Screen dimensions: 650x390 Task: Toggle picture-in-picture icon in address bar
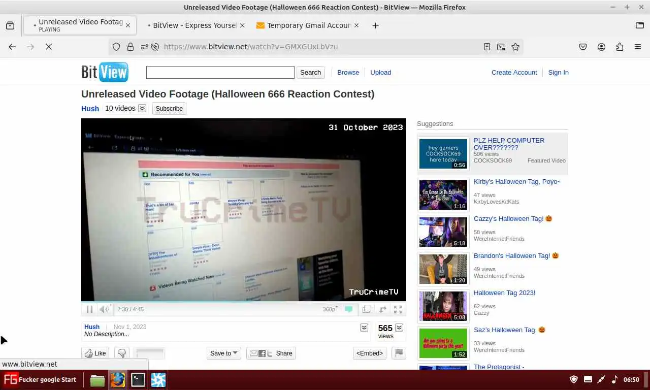501,47
